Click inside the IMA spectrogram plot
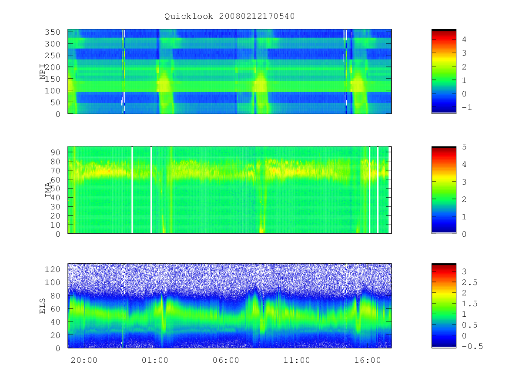 tap(230, 190)
